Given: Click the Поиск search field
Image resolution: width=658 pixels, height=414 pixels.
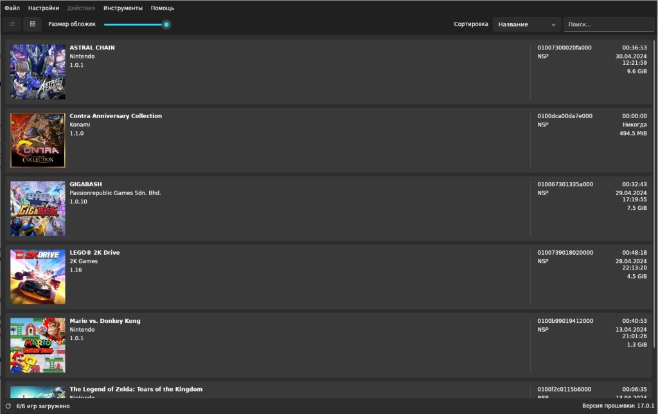Looking at the screenshot, I should point(609,24).
